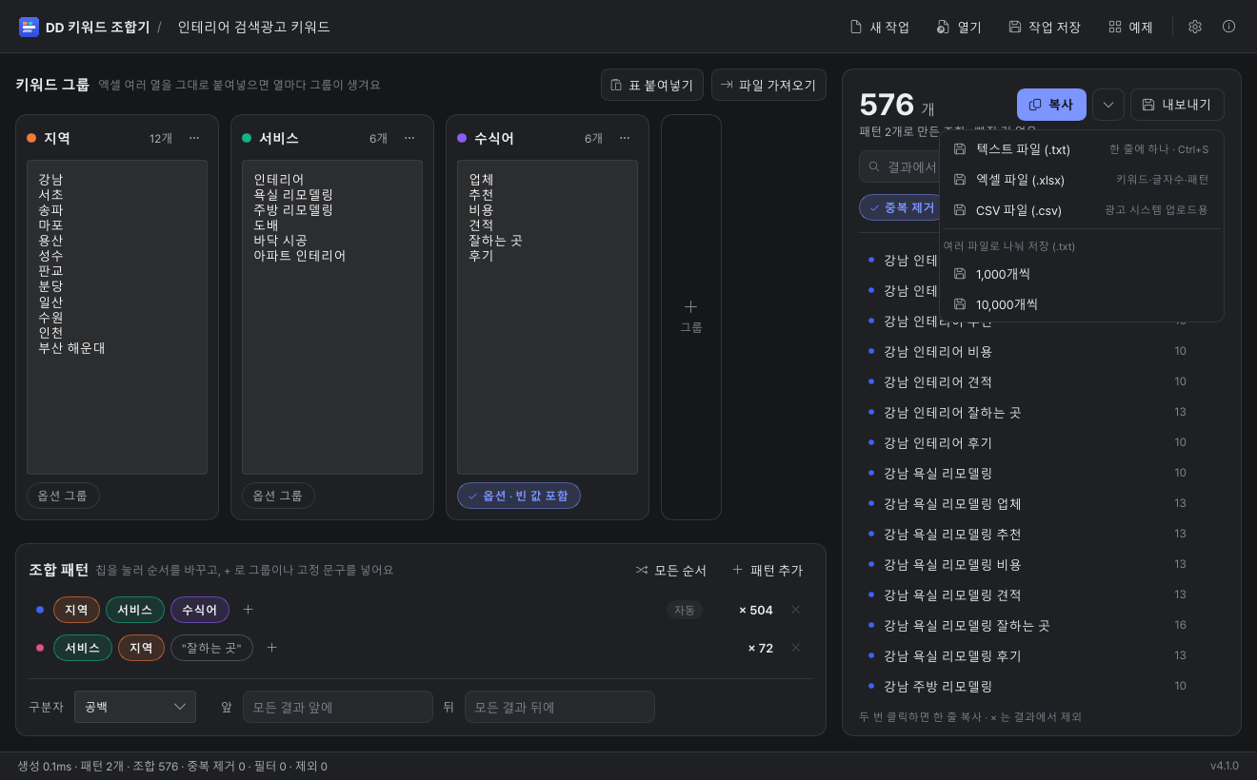Open more options for 서비스 group
Image resolution: width=1257 pixels, height=780 pixels.
(409, 138)
